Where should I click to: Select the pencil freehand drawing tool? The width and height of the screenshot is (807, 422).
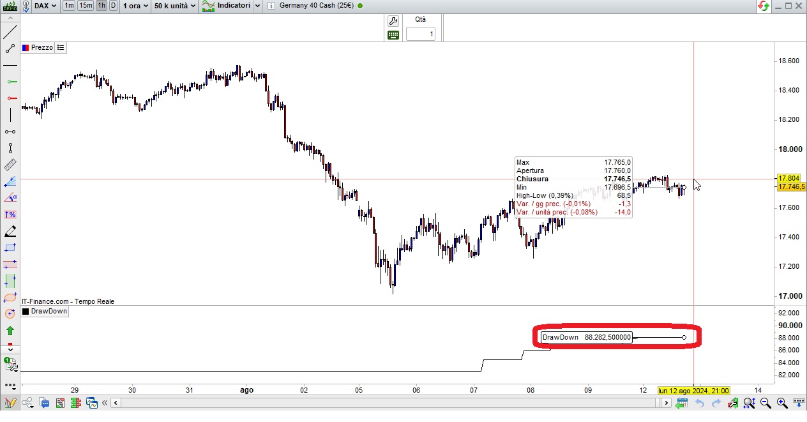tap(10, 231)
